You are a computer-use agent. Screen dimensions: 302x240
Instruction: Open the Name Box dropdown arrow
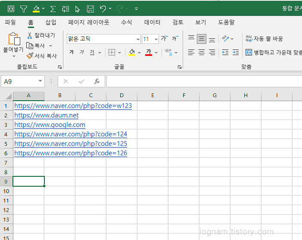click(x=40, y=81)
